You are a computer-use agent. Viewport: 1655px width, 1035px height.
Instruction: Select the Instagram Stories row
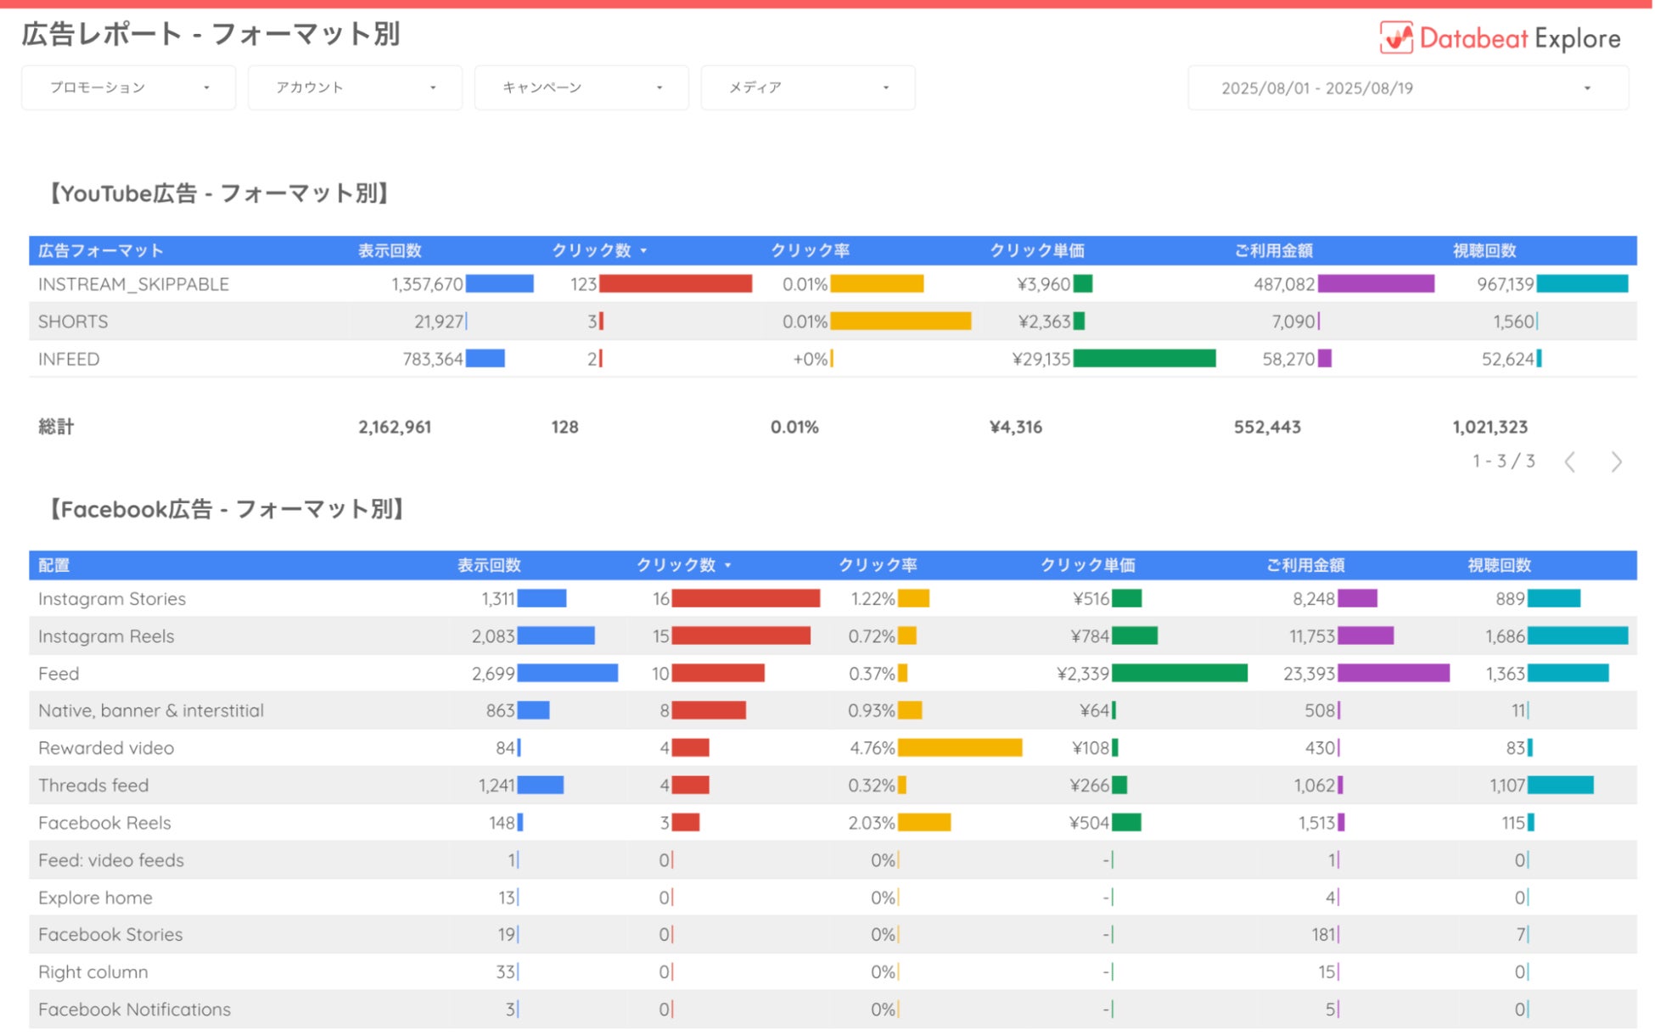(833, 599)
